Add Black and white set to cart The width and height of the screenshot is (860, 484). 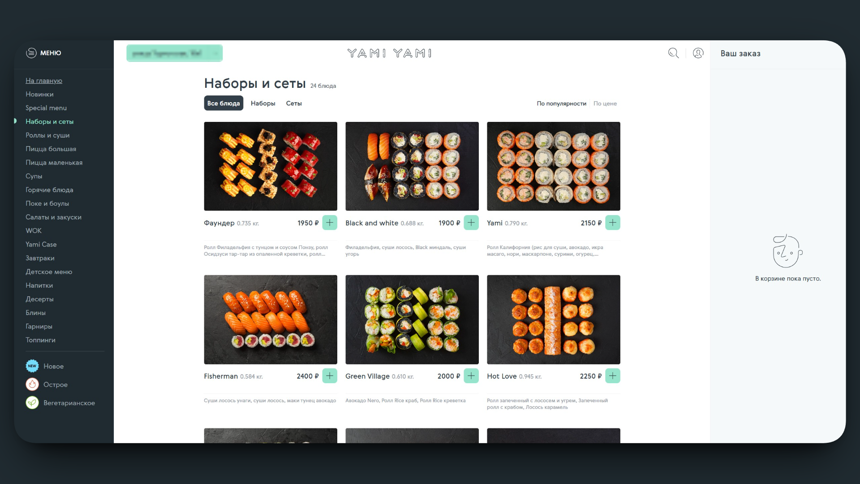tap(471, 223)
